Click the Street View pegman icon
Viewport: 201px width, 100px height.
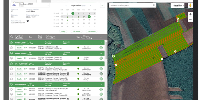pos(190,6)
